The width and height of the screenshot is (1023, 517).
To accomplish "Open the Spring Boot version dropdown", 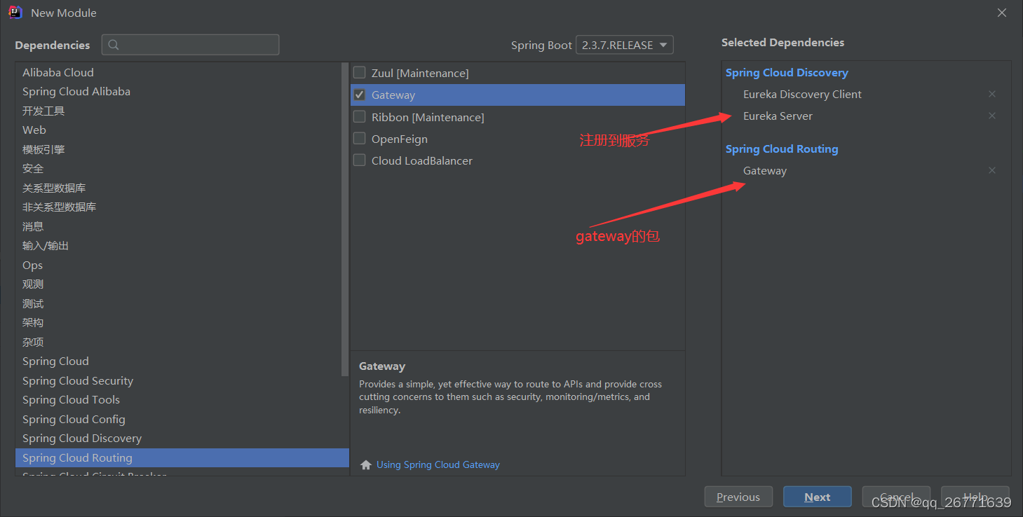I will tap(625, 45).
